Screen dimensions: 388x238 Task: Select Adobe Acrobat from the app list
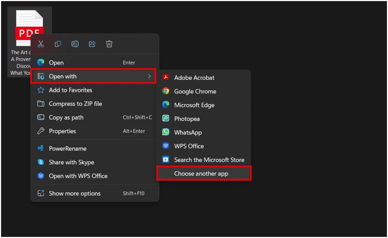coord(194,78)
